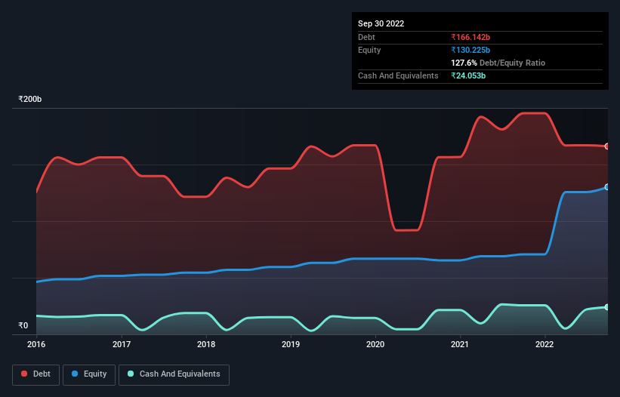Select the 2018 x-axis label
This screenshot has width=620, height=397.
[206, 344]
